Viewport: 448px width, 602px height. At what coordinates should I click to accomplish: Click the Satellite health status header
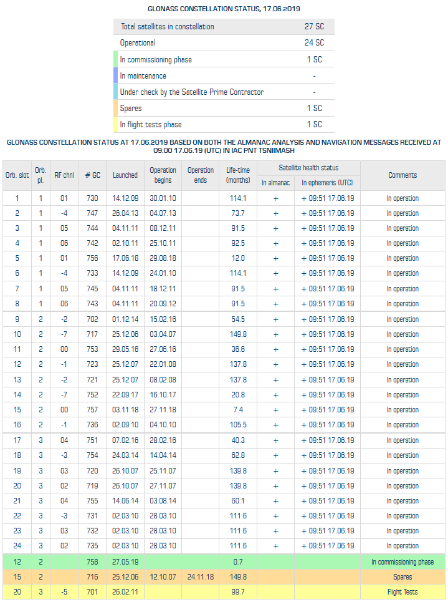tap(308, 168)
